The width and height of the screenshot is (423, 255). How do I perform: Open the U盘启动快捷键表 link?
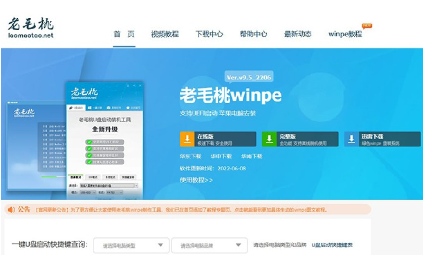tap(332, 245)
